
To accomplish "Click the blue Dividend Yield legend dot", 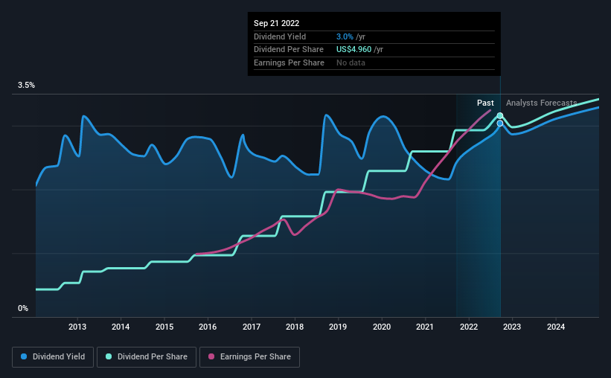I will [x=24, y=356].
